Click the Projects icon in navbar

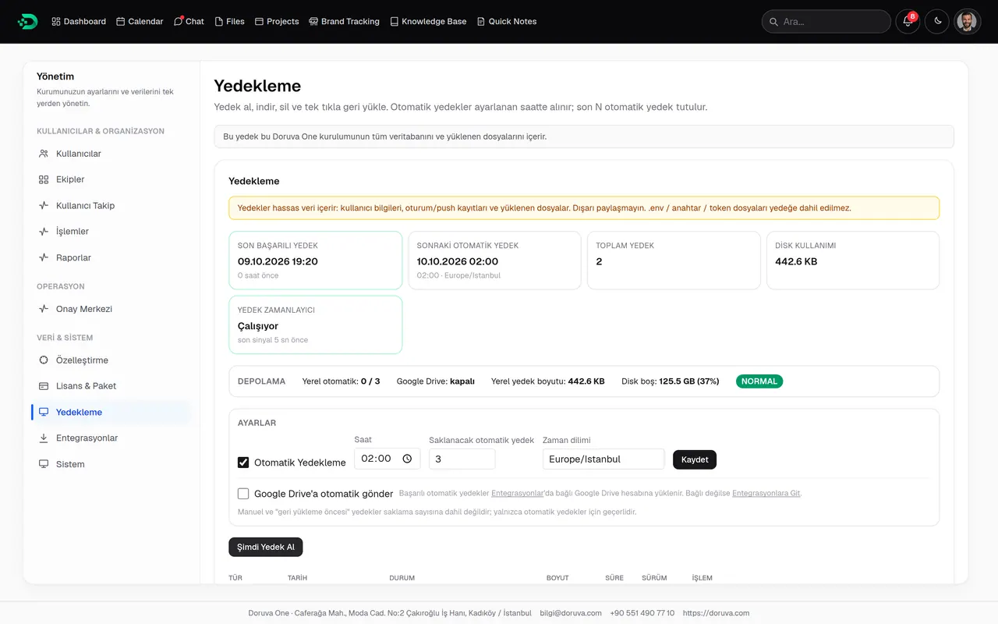tap(260, 22)
